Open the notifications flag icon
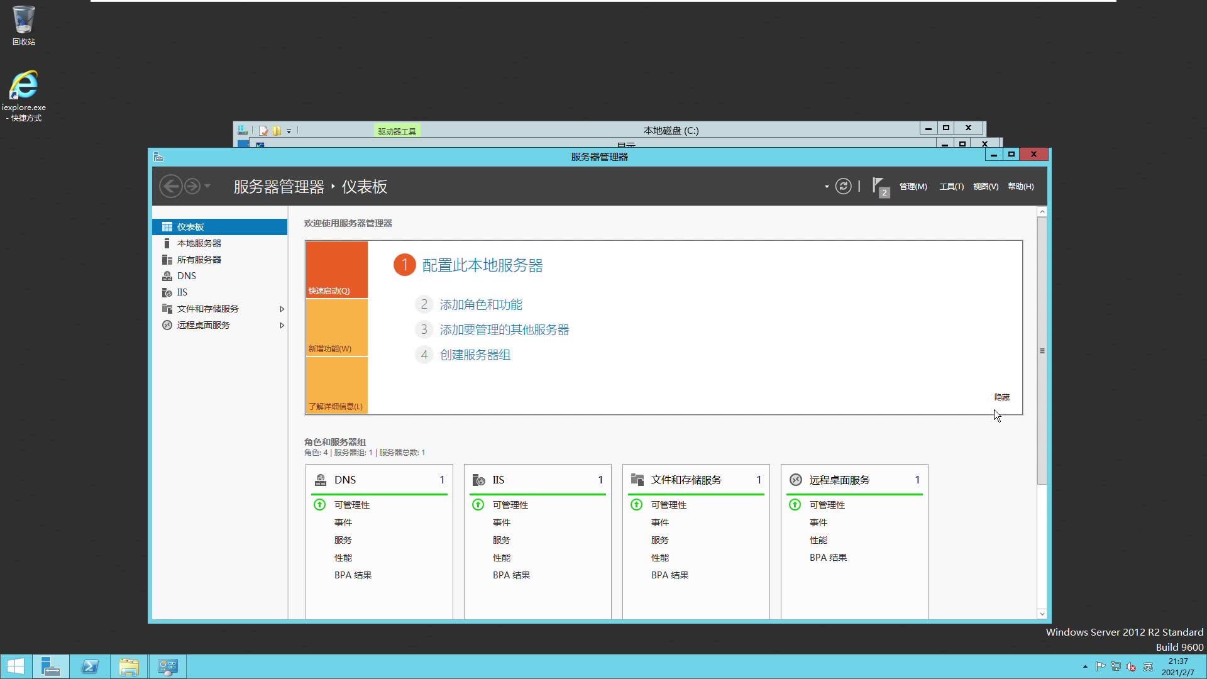The height and width of the screenshot is (679, 1207). pos(880,187)
